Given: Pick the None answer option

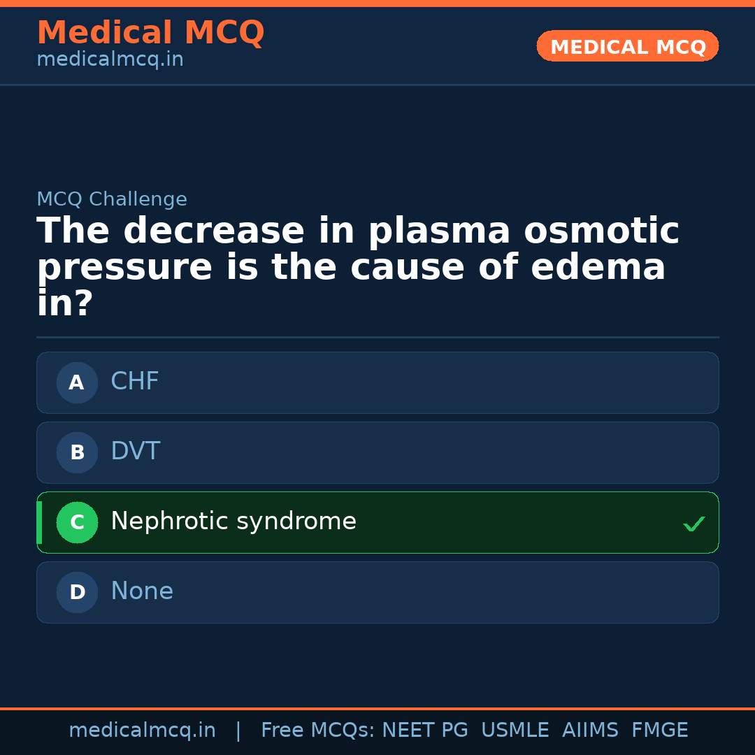Looking at the screenshot, I should (x=377, y=592).
